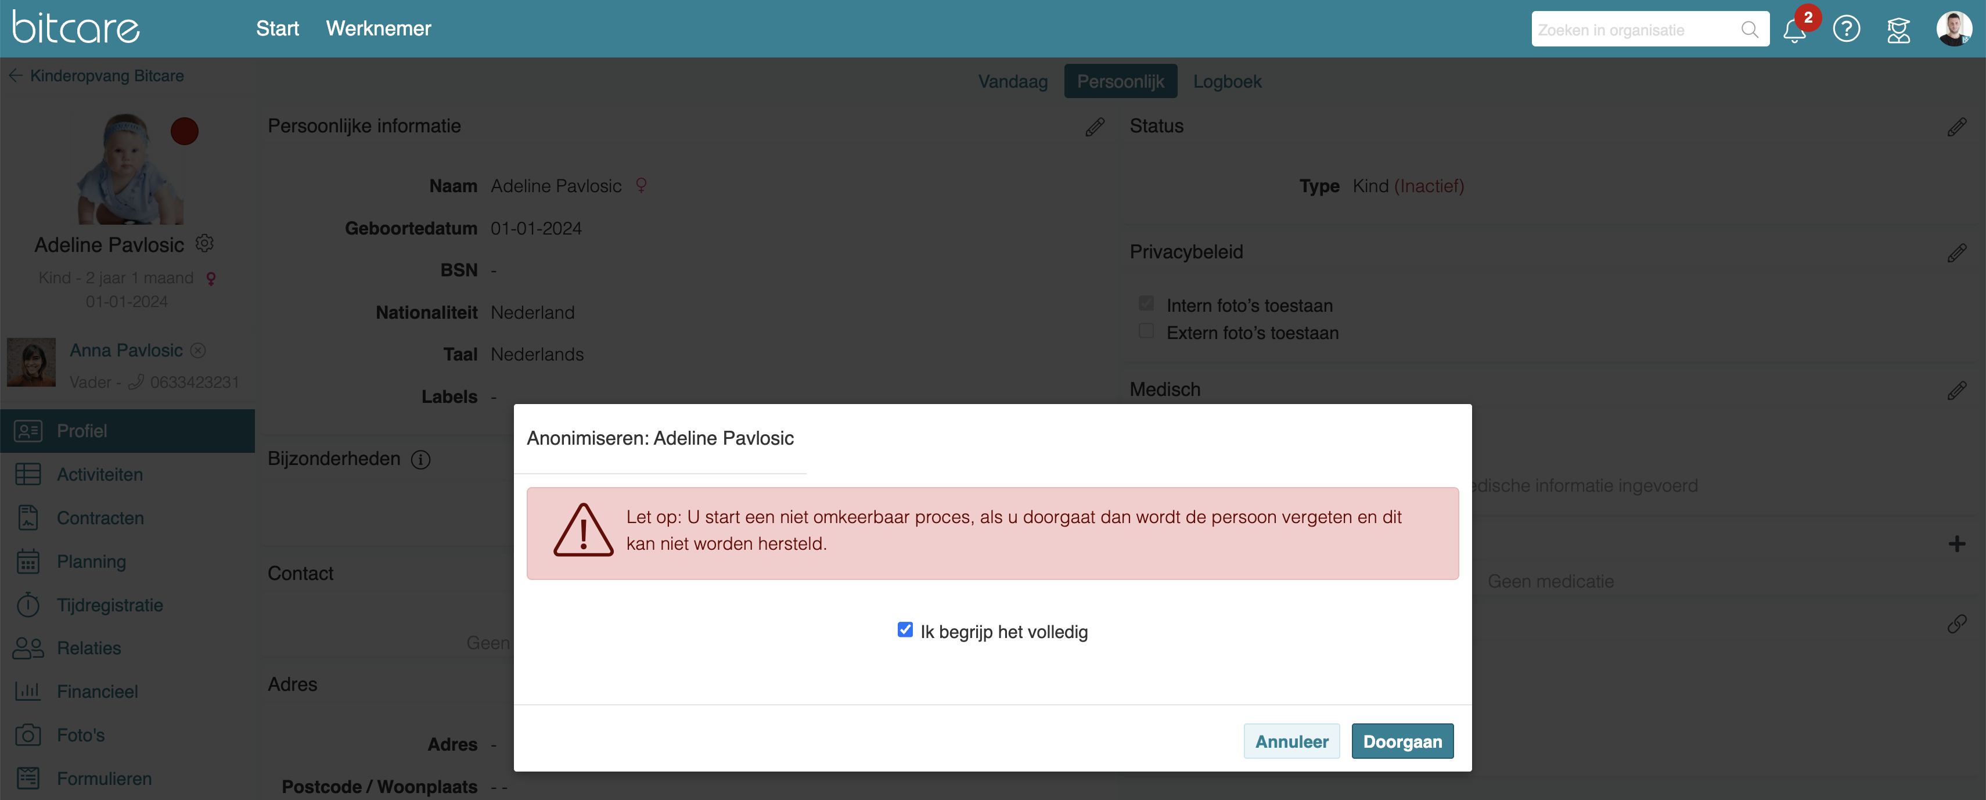Click the Annuleer button
Screen dimensions: 1986x800
click(x=1291, y=741)
